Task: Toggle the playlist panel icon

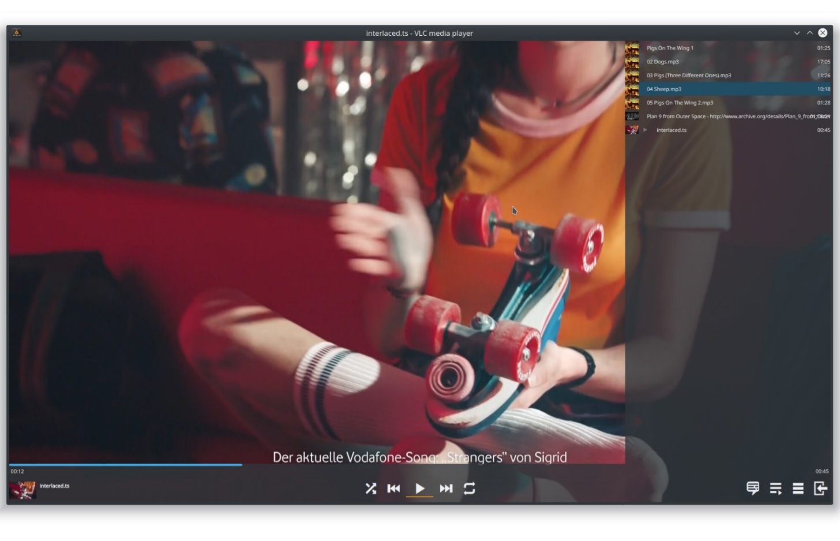Action: point(776,489)
